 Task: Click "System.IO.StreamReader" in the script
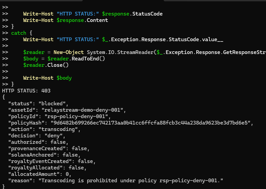[x=120, y=52]
